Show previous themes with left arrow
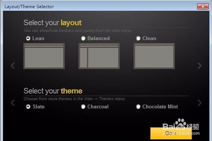The width and height of the screenshot is (212, 141). (x=13, y=103)
